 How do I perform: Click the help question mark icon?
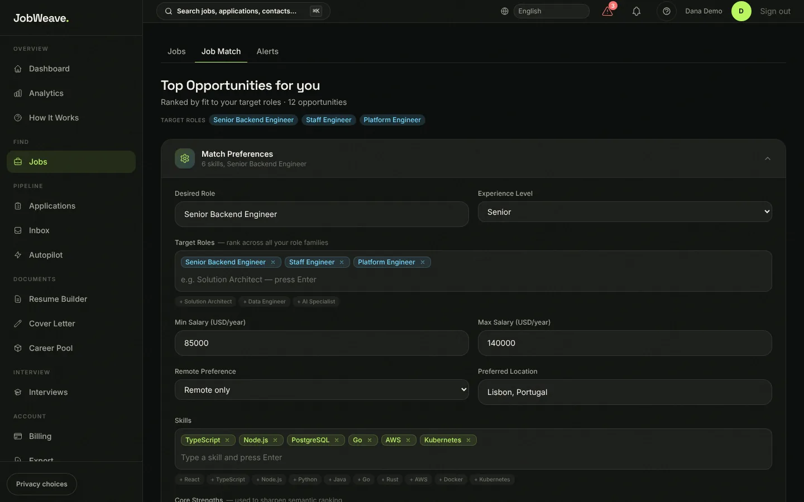click(x=667, y=11)
